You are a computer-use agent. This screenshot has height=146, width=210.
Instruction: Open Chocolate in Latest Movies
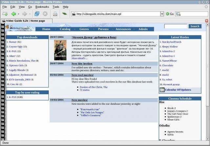tap(168, 65)
